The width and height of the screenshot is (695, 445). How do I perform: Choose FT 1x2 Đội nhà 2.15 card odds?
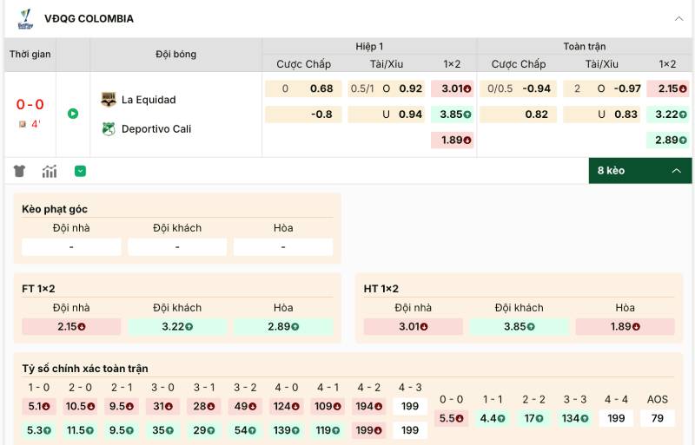pyautogui.click(x=71, y=327)
